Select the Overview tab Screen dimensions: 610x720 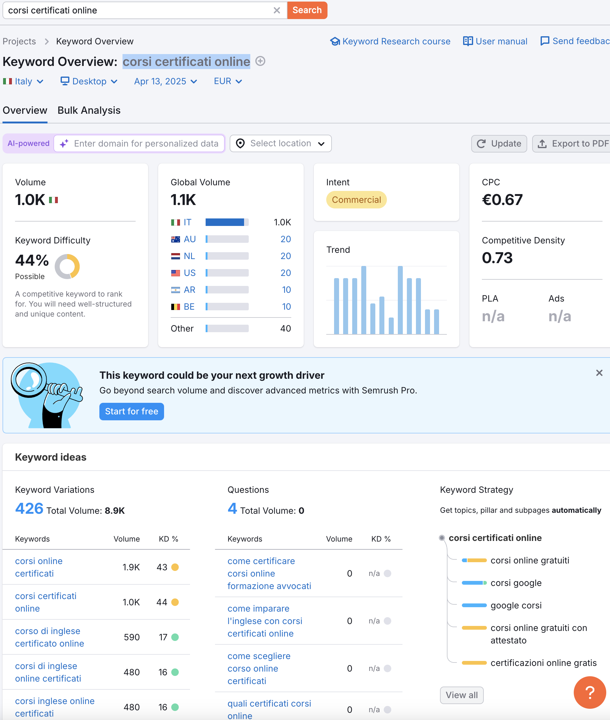pos(25,110)
